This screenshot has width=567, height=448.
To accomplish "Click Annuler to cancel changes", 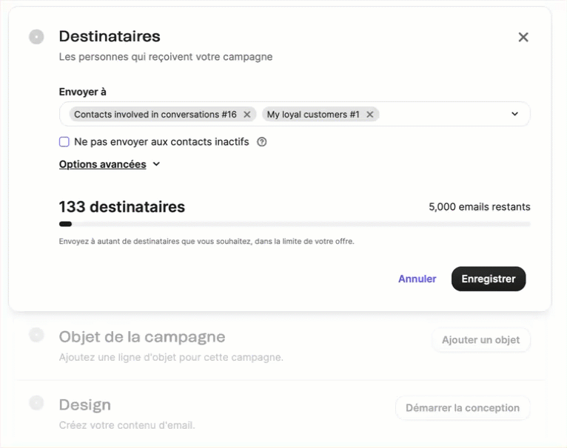I will pos(417,279).
